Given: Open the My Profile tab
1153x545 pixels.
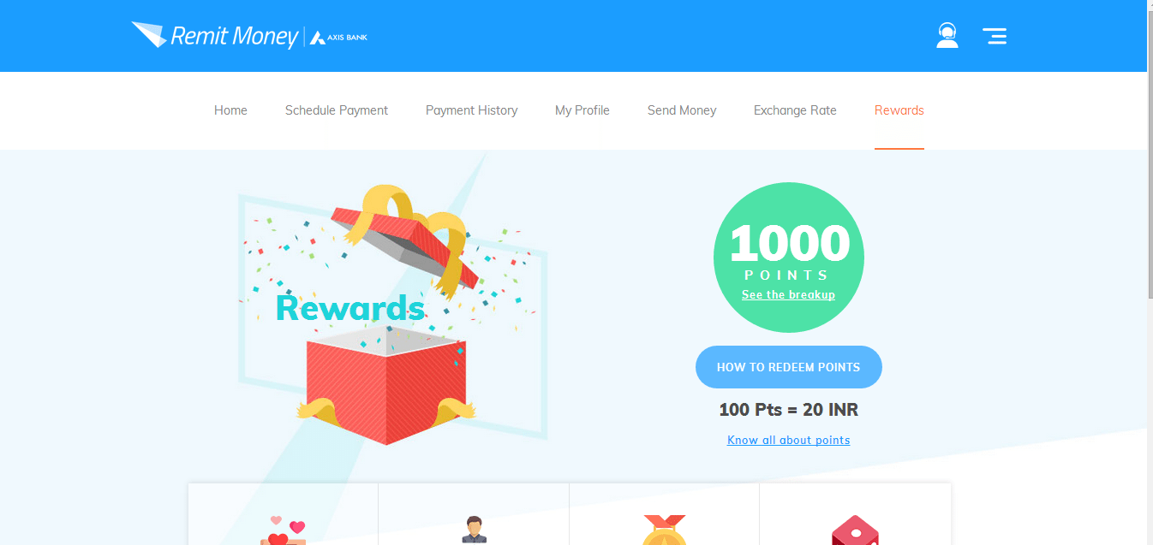Looking at the screenshot, I should tap(582, 110).
